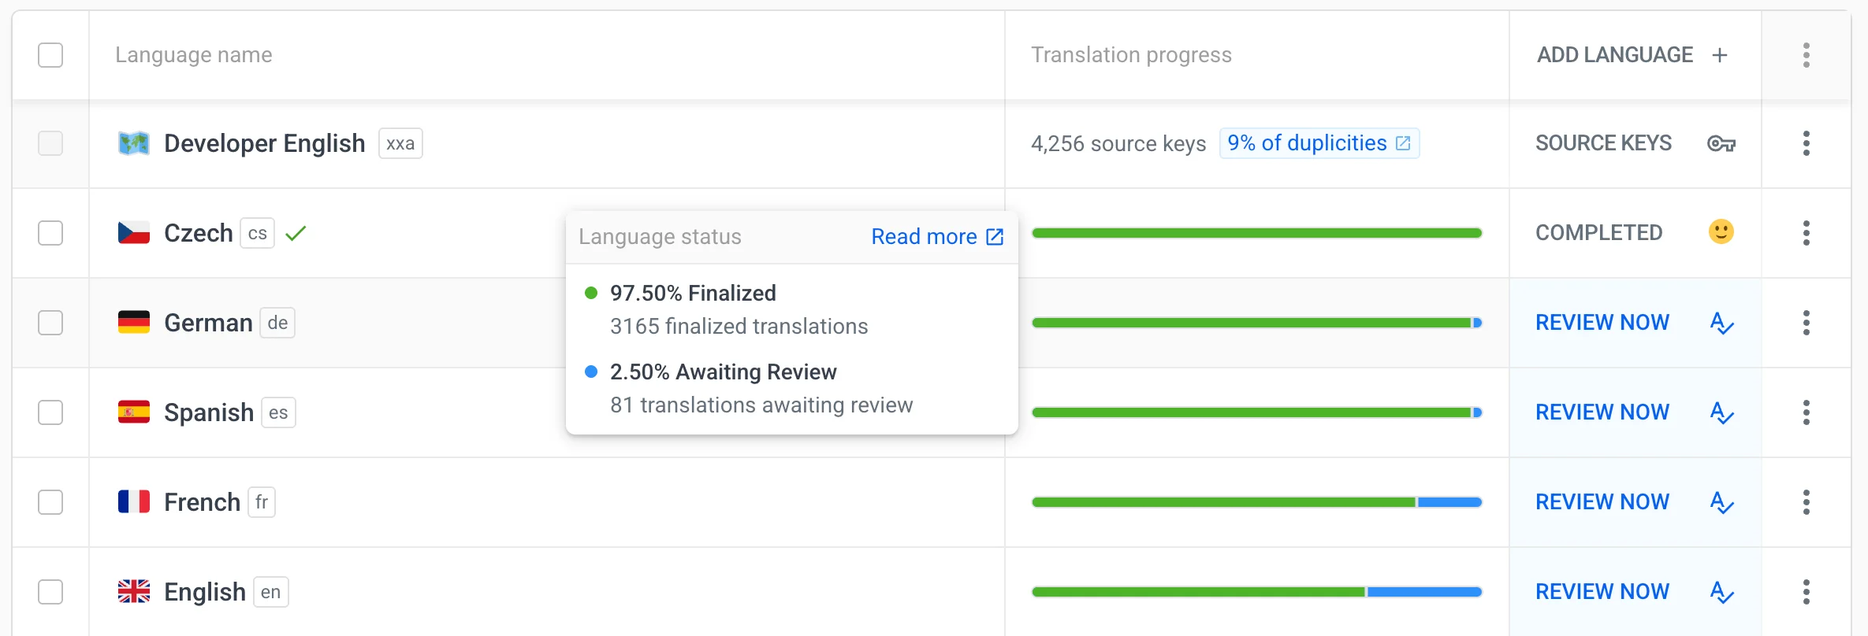Click the 9% of duplicities link
1868x636 pixels.
click(x=1319, y=143)
